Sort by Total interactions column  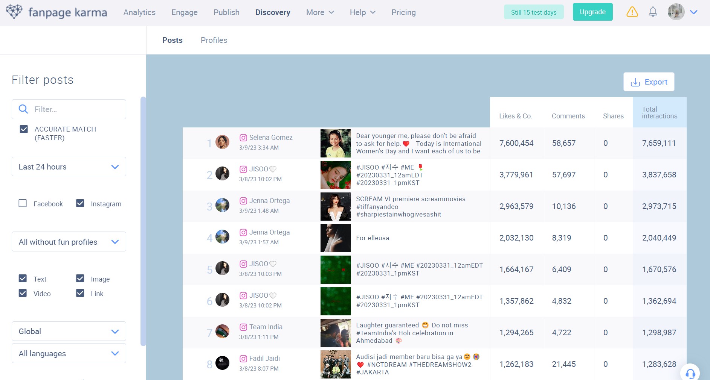pyautogui.click(x=660, y=112)
